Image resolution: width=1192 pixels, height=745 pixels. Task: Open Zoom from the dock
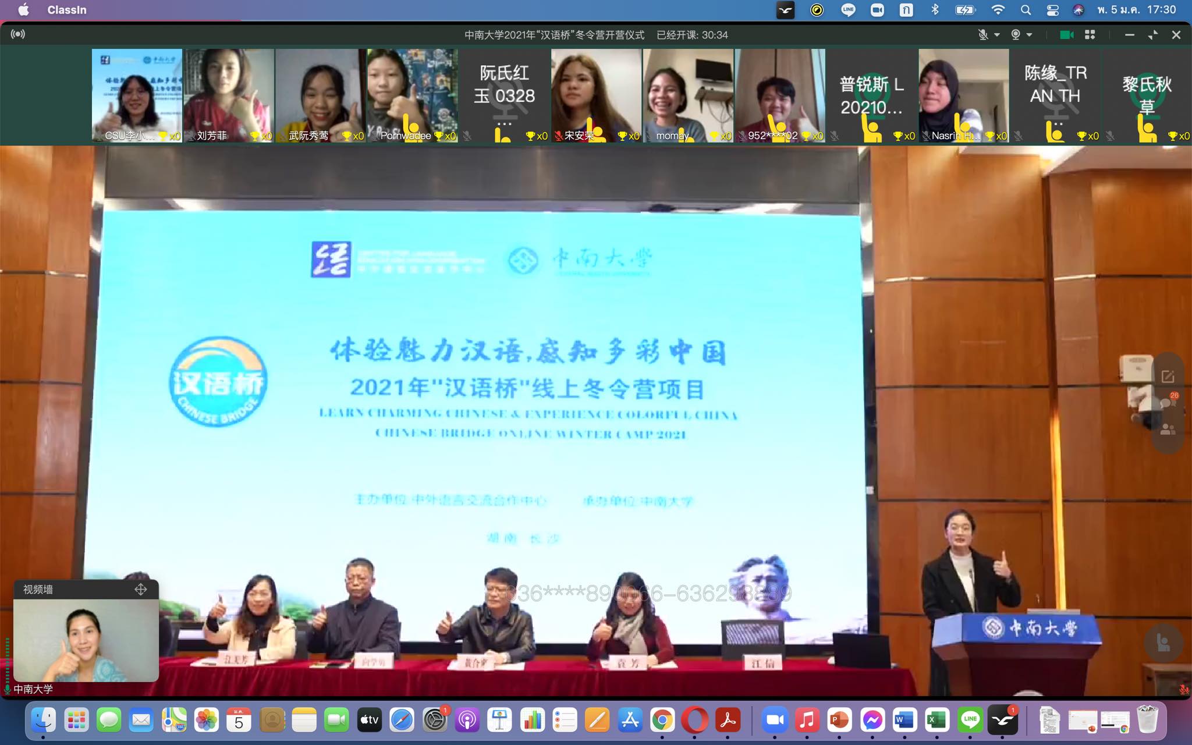tap(774, 720)
